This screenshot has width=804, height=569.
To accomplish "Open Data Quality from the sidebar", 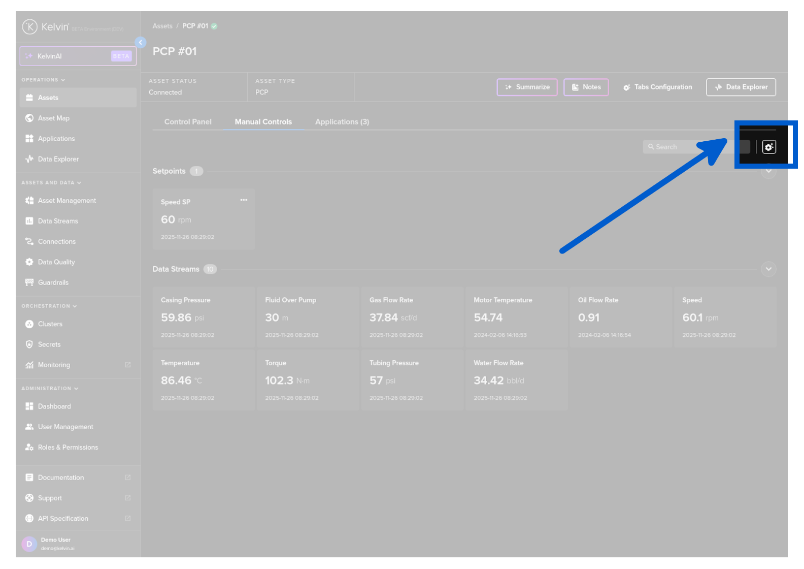I will click(56, 262).
